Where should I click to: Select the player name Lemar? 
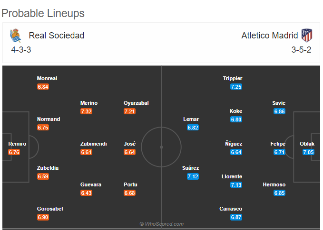[191, 119]
